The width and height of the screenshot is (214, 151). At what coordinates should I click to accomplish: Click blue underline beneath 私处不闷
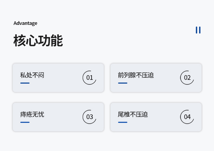coord(25,83)
